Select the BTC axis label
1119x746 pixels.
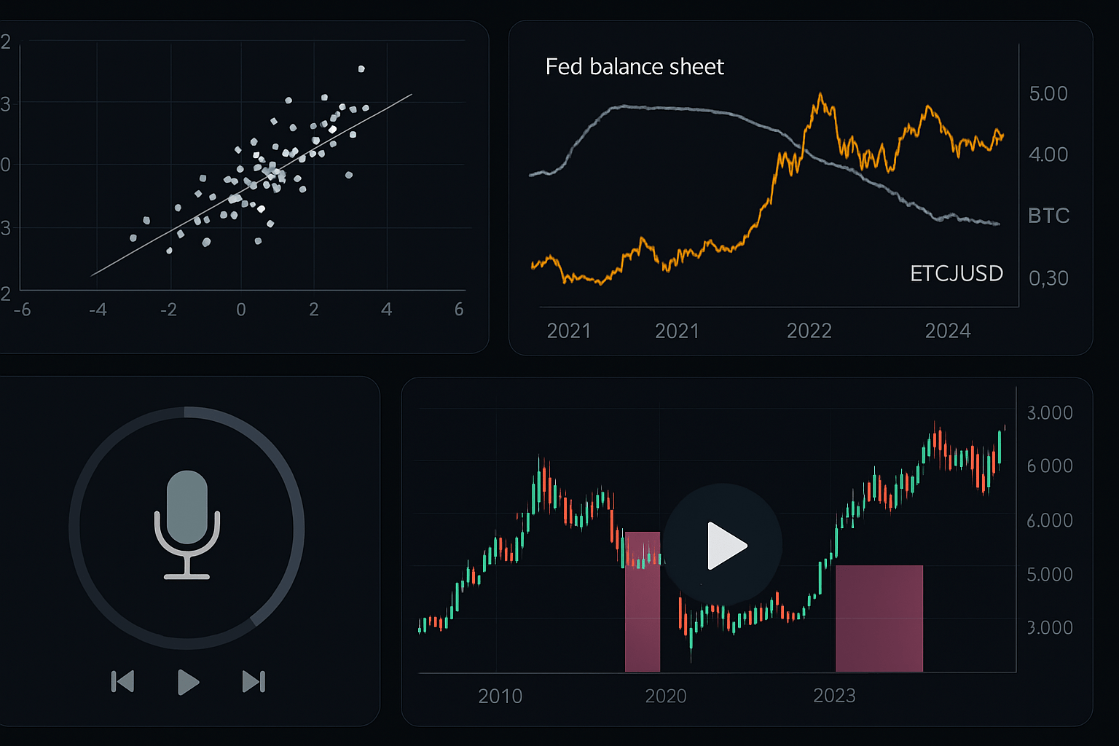pyautogui.click(x=1048, y=216)
